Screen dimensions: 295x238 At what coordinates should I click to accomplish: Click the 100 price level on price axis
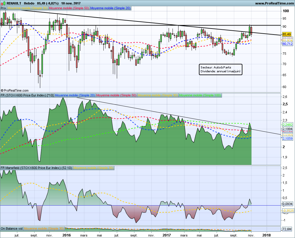click(x=286, y=11)
